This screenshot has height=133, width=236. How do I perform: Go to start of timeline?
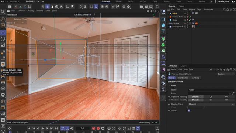[x=29, y=128]
